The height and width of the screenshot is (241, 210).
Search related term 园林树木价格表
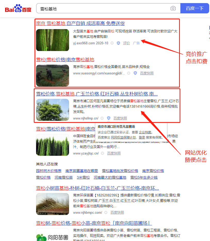pyautogui.click(x=49, y=171)
